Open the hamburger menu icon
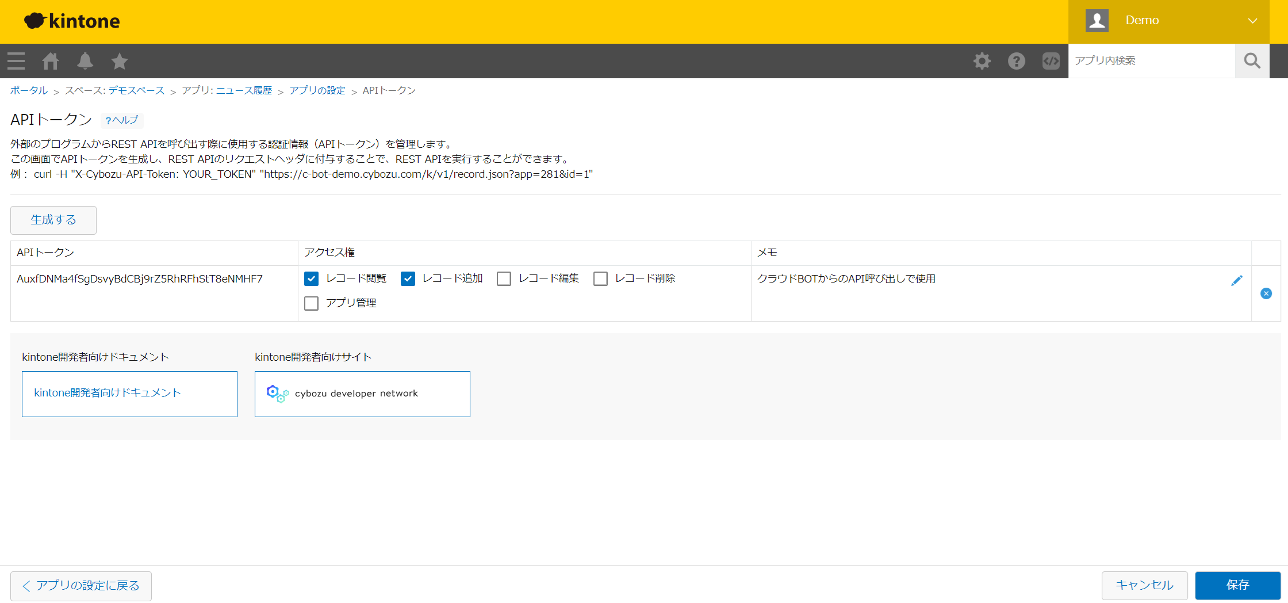Screen dimensions: 1288x603 (x=16, y=61)
